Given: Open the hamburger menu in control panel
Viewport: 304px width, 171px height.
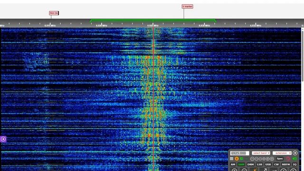Looking at the screenshot, I should pyautogui.click(x=231, y=159).
